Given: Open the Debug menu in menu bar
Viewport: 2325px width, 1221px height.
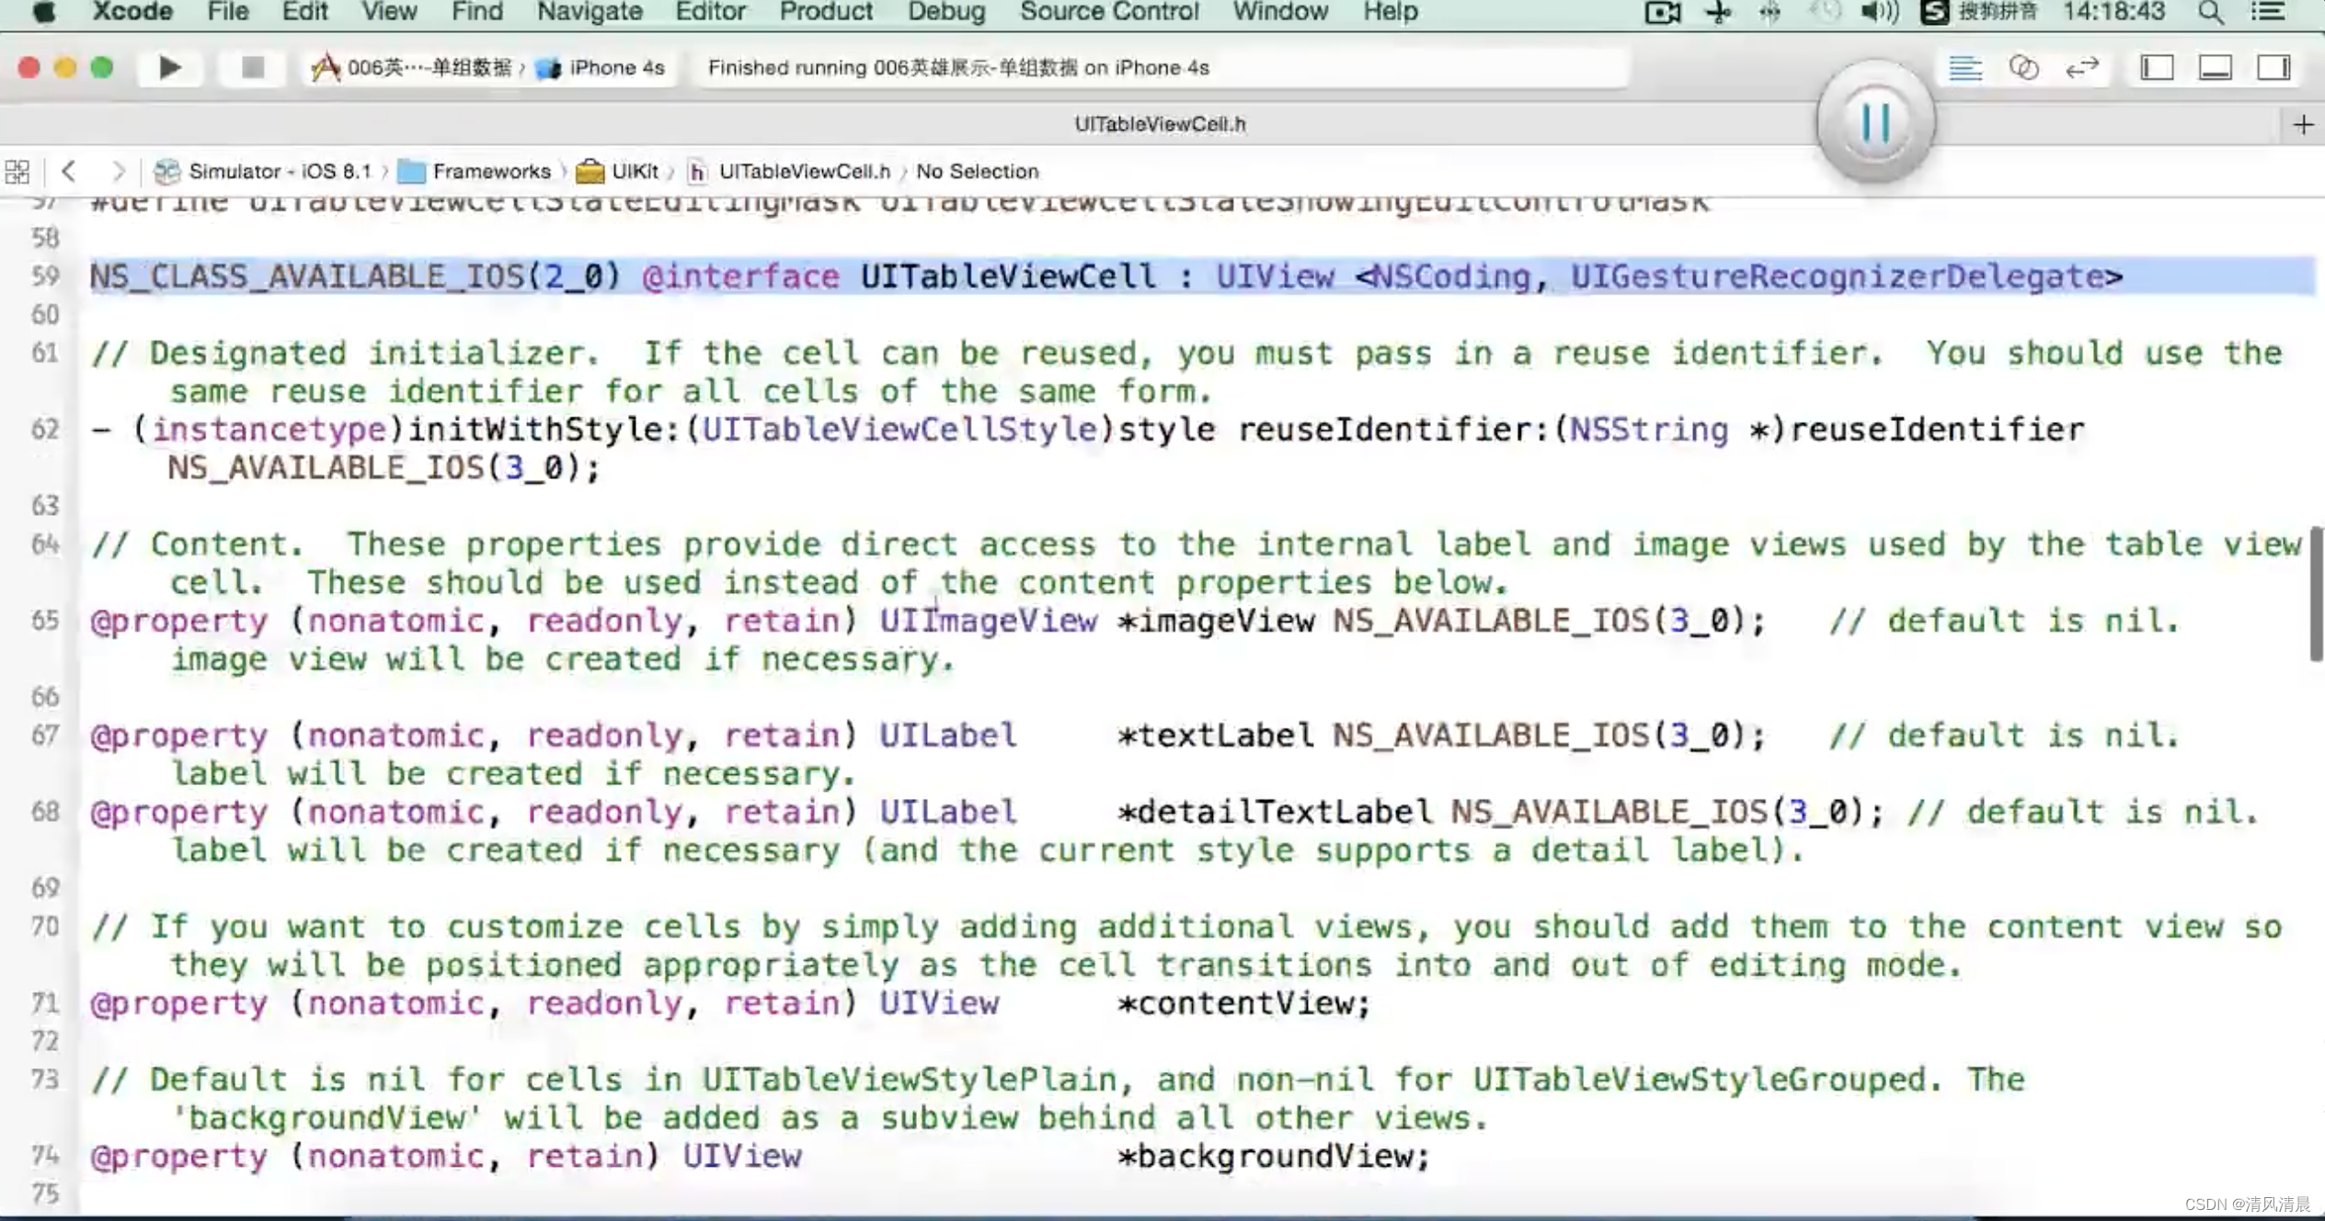Looking at the screenshot, I should [945, 12].
